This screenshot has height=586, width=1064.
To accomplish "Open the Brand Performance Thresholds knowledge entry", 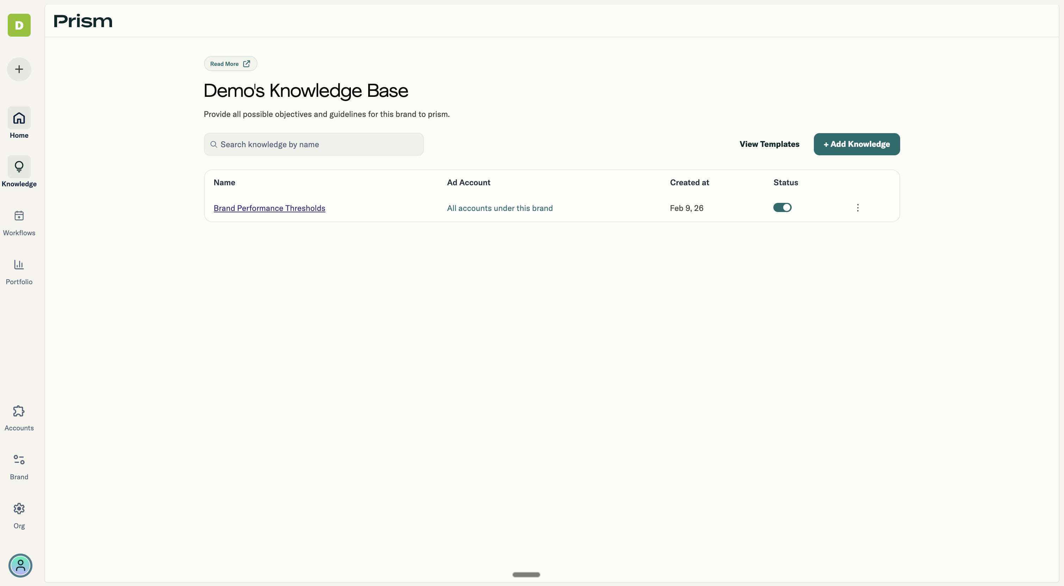I will click(269, 208).
